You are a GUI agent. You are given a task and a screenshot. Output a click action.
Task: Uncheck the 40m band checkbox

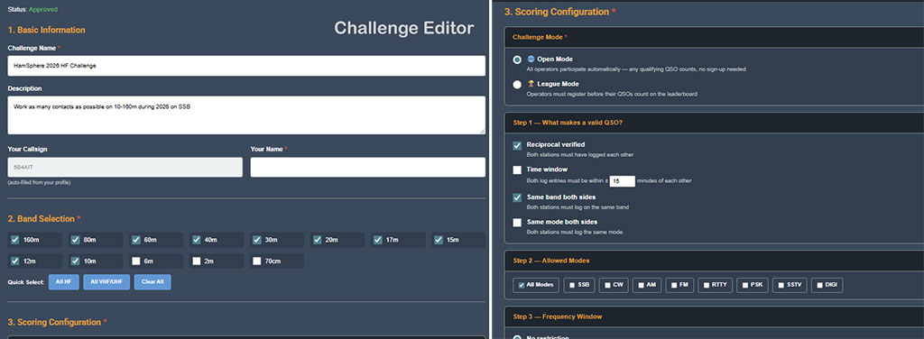197,240
